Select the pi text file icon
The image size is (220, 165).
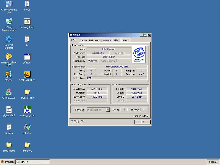click(27, 39)
